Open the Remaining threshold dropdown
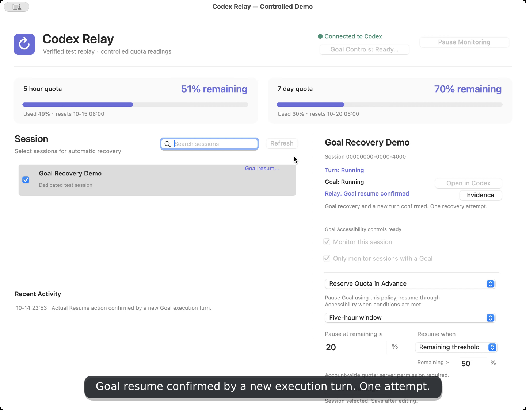This screenshot has width=526, height=410. (456, 347)
